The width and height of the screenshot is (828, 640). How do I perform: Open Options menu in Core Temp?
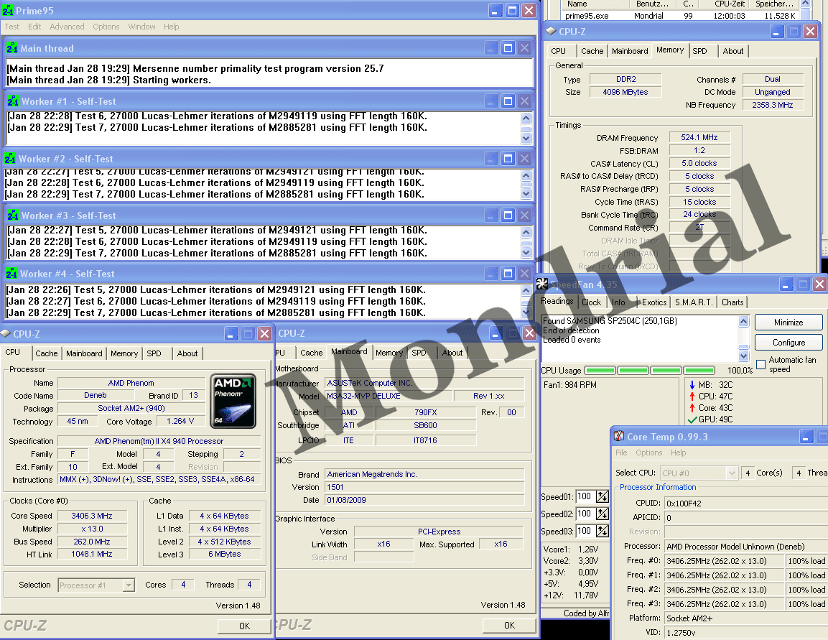(x=648, y=453)
